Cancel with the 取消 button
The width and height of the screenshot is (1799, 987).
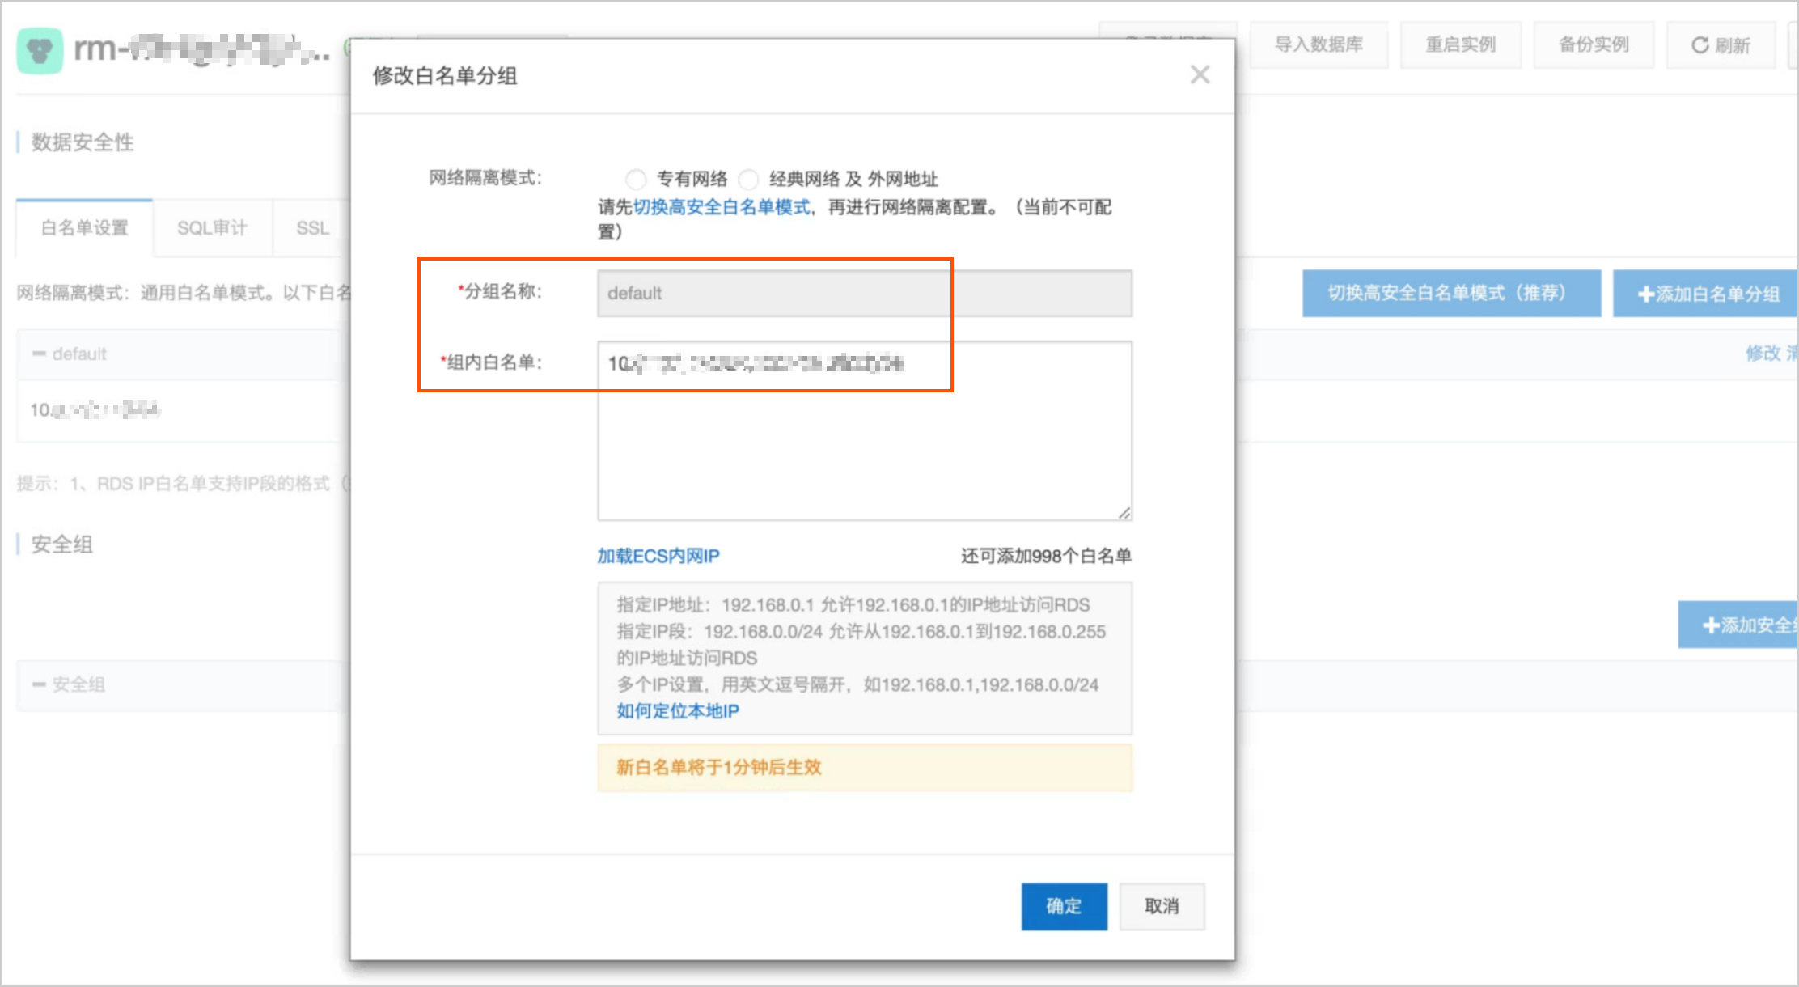pos(1162,906)
